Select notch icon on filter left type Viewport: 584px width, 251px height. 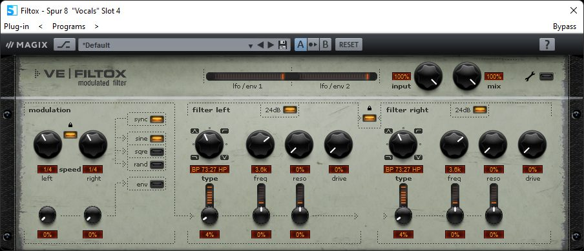(x=224, y=157)
